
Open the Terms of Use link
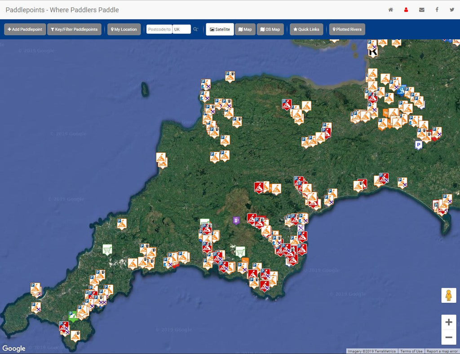[411, 351]
